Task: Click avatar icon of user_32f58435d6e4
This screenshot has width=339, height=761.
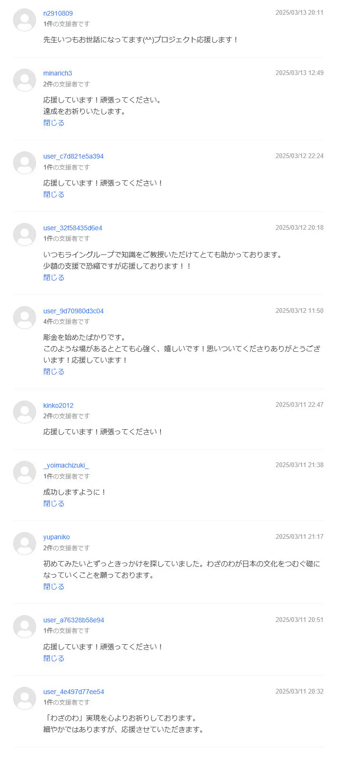Action: pyautogui.click(x=25, y=235)
